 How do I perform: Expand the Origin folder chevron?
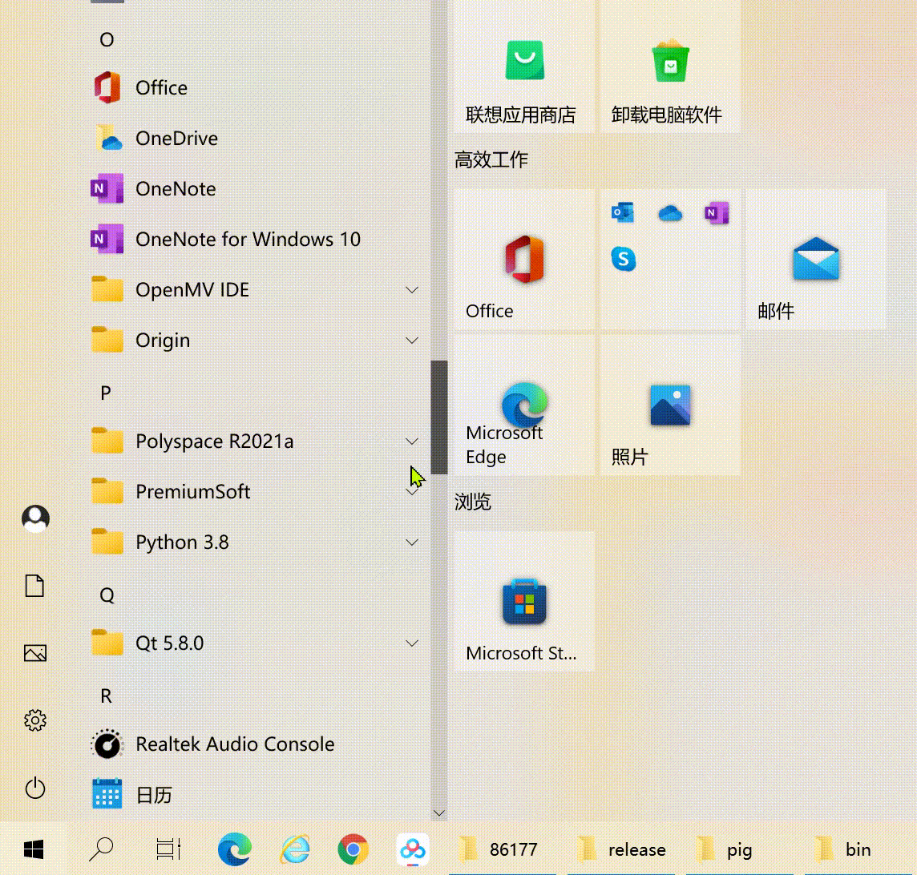[x=412, y=341]
